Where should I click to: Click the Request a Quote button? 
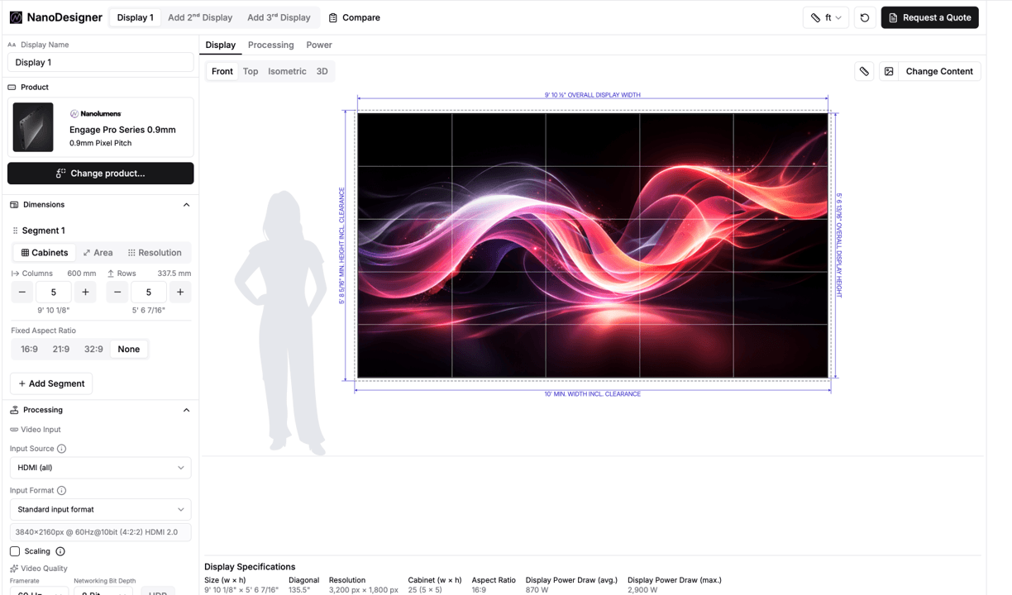point(929,17)
